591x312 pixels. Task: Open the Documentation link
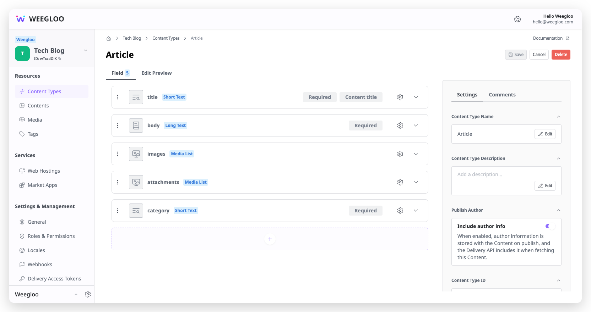[x=551, y=38]
